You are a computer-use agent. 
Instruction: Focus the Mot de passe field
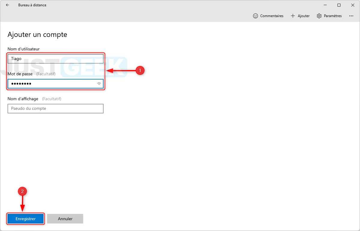point(56,84)
